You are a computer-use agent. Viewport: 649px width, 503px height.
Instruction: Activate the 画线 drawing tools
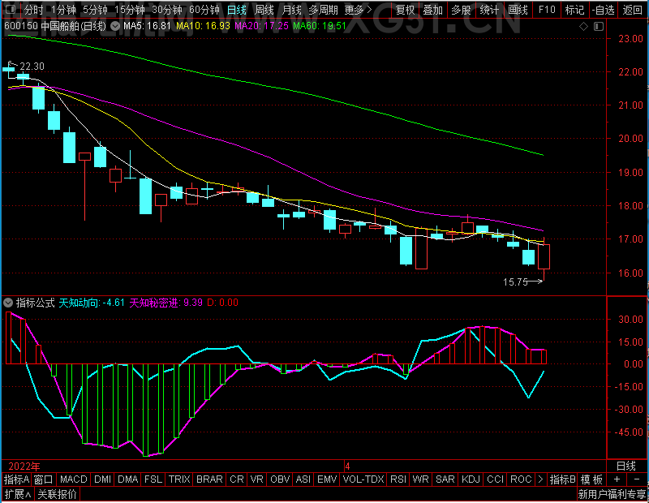518,10
